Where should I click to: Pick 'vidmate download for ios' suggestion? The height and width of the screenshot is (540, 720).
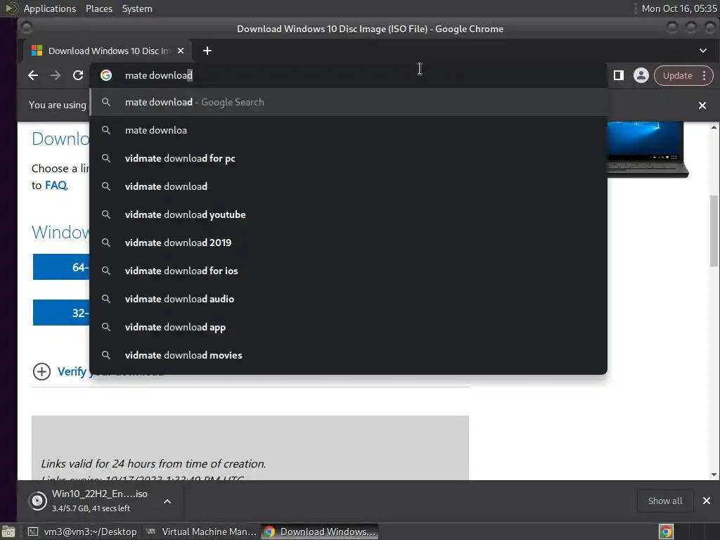(349, 271)
